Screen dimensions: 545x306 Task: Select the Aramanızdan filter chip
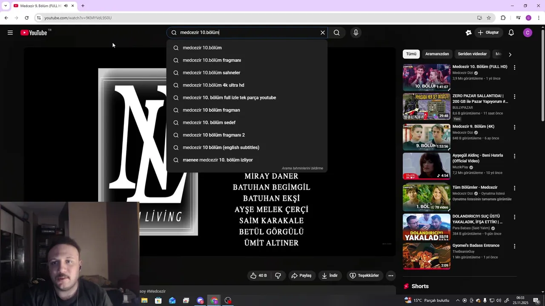click(437, 54)
